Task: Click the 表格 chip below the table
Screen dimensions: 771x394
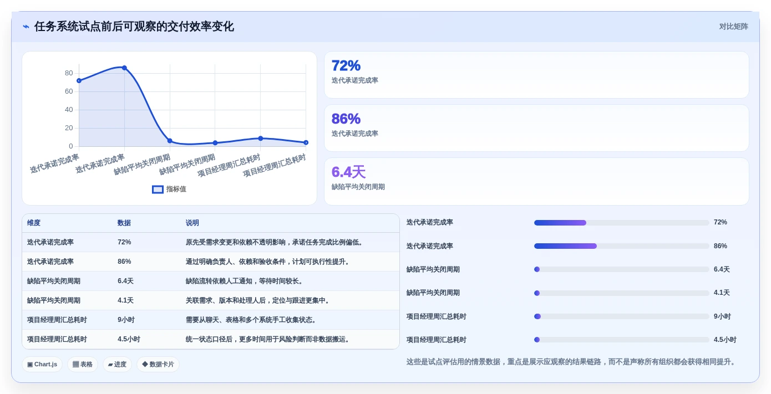Action: point(83,364)
